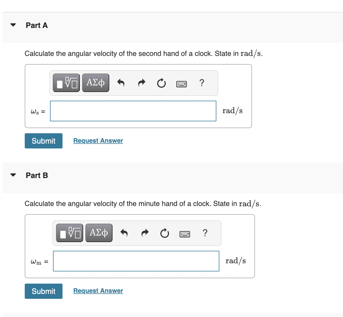The image size is (343, 317).
Task: Submit the answer for Part A
Action: (x=43, y=141)
